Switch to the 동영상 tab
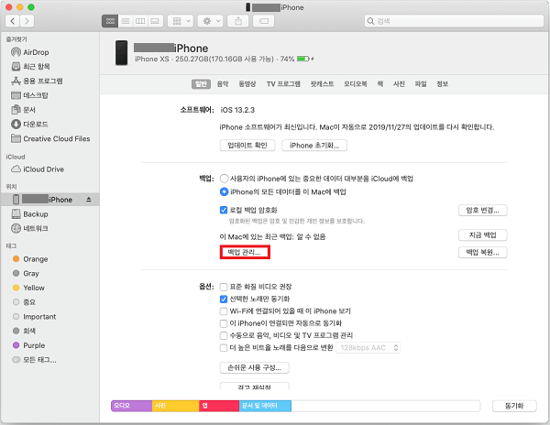The height and width of the screenshot is (425, 550). (x=247, y=84)
